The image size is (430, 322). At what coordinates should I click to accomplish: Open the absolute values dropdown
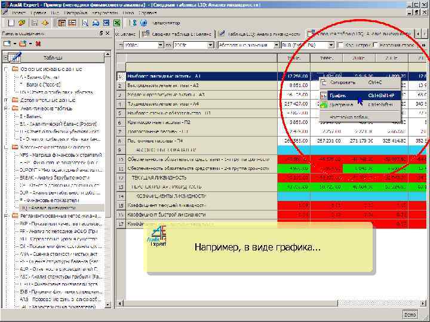click(277, 45)
